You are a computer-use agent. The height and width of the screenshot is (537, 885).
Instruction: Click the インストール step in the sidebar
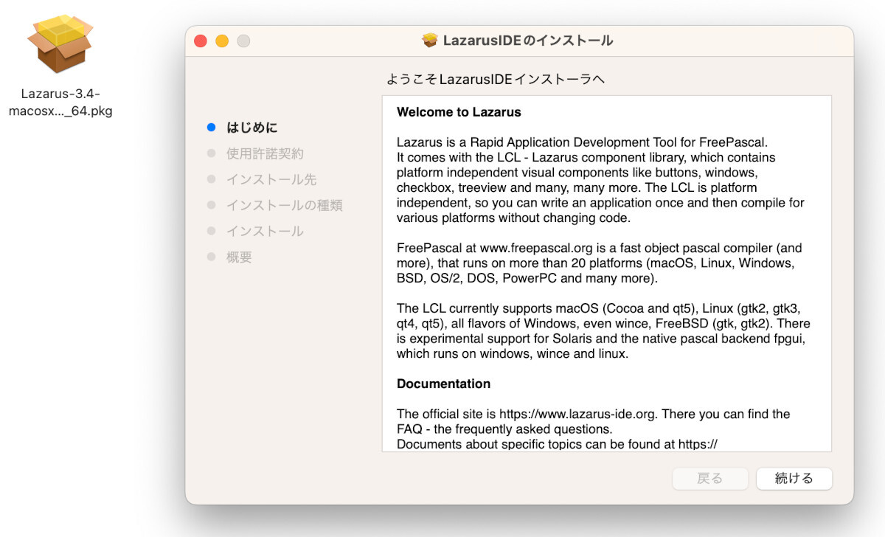(x=265, y=231)
